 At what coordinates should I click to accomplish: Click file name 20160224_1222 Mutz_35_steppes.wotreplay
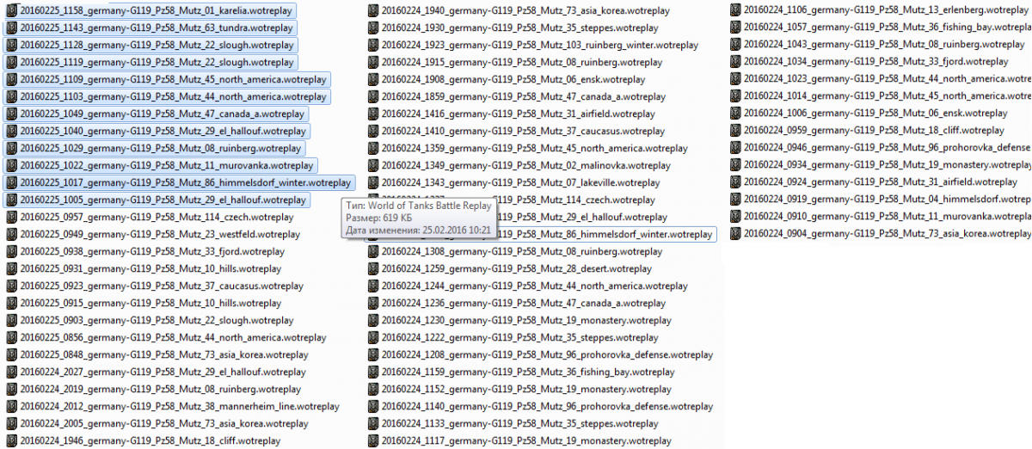[x=520, y=338]
